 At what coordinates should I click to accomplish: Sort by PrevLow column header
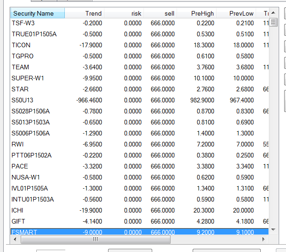coord(236,13)
